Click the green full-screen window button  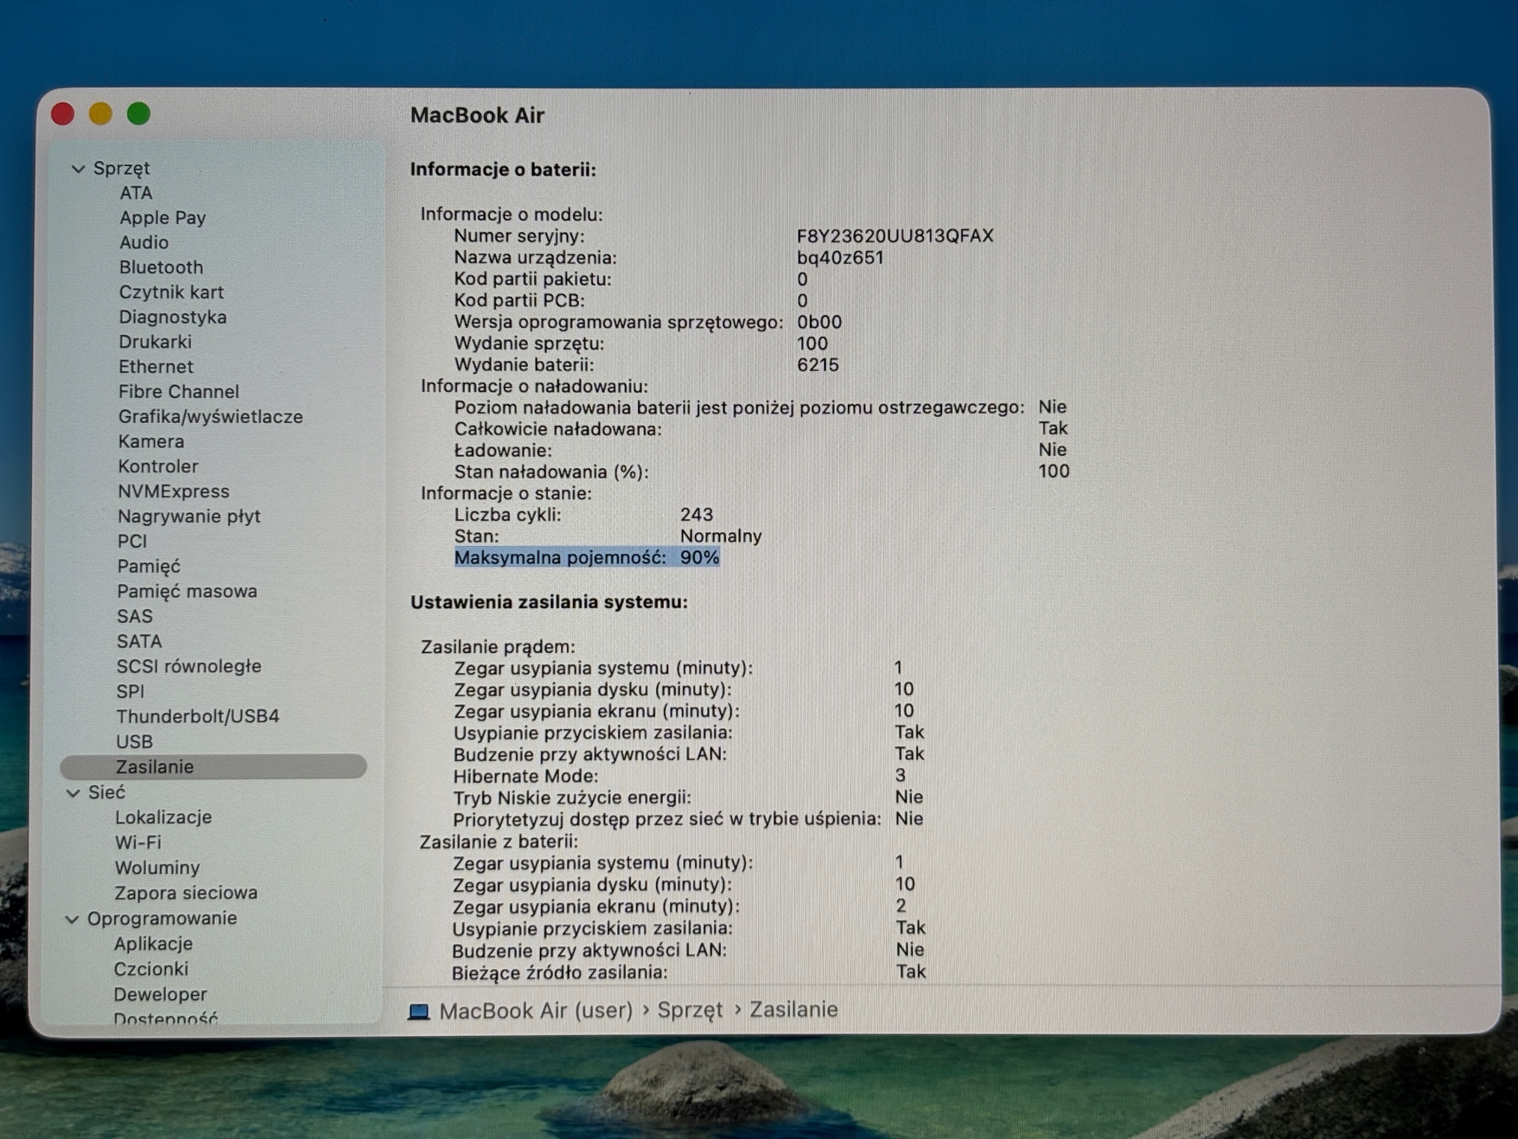point(139,114)
